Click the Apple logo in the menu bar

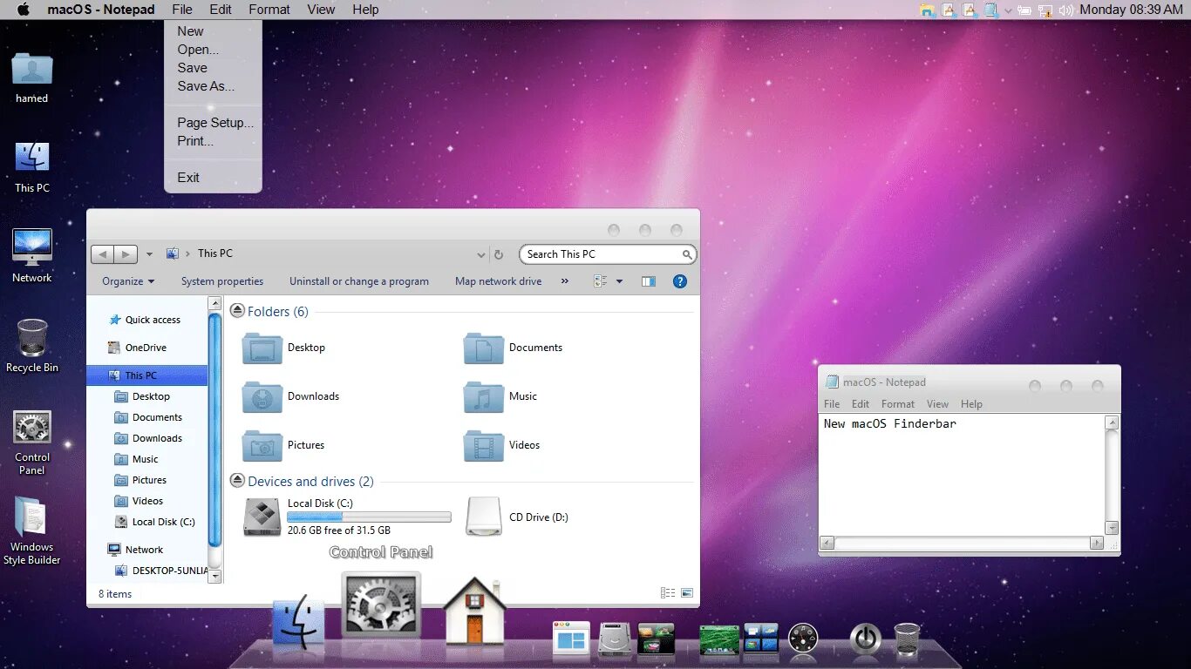24,10
